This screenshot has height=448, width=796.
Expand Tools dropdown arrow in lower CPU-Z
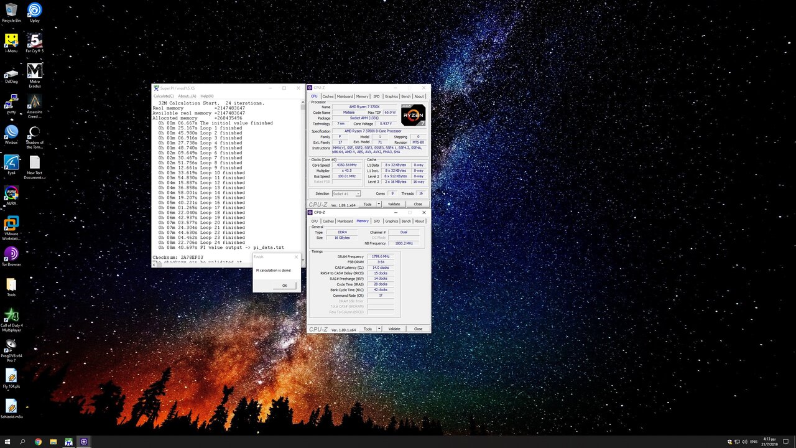coord(379,329)
